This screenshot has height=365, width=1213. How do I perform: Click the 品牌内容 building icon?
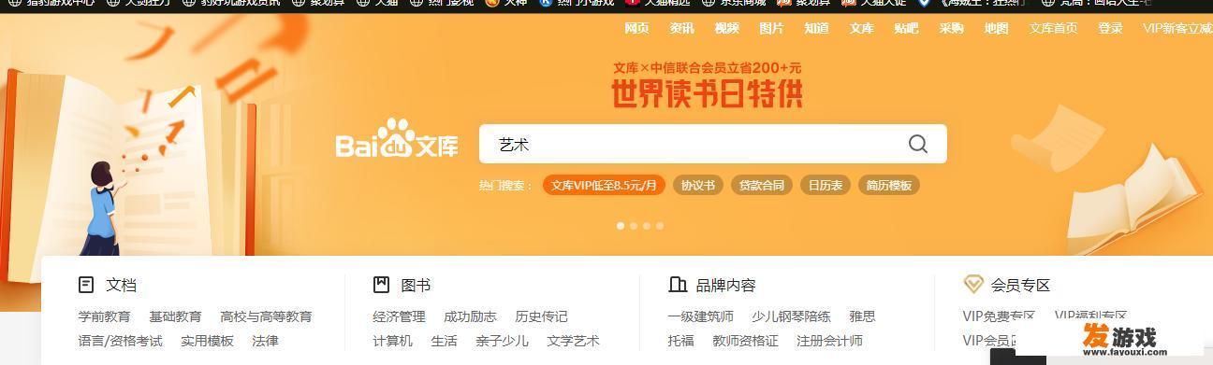[678, 285]
